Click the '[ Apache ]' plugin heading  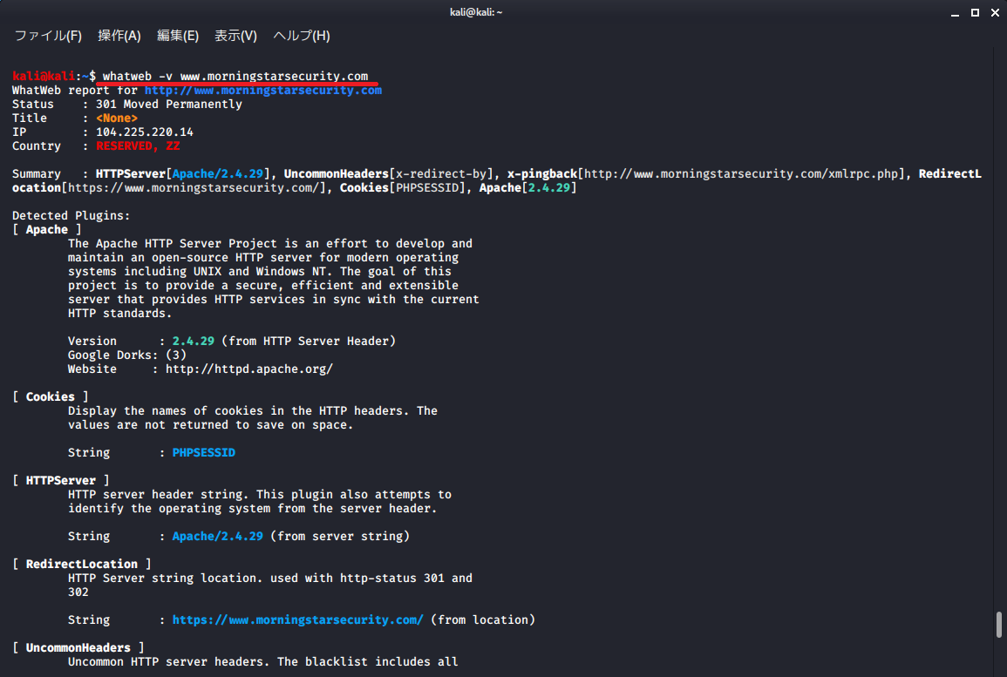click(47, 230)
